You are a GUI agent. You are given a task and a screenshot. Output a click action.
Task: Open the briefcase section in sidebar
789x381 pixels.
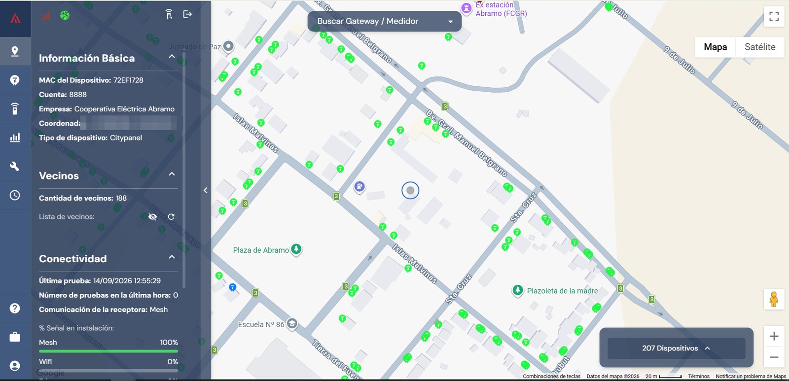tap(15, 337)
